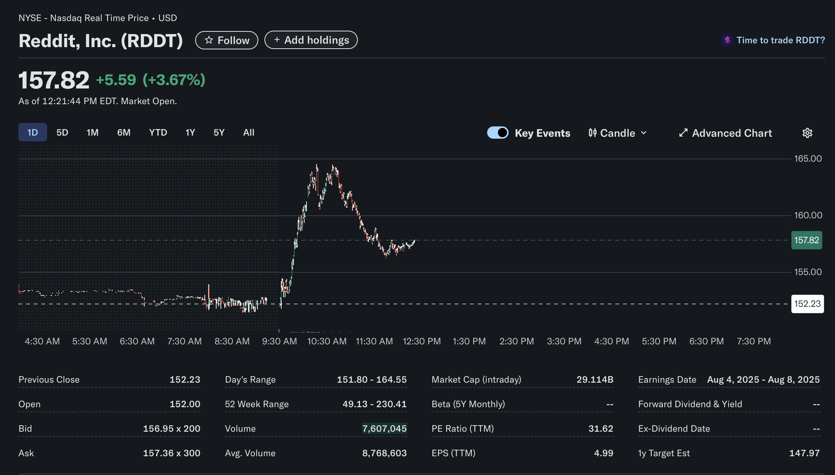Image resolution: width=835 pixels, height=475 pixels.
Task: Click PE Ratio (TTM) label
Action: click(463, 429)
